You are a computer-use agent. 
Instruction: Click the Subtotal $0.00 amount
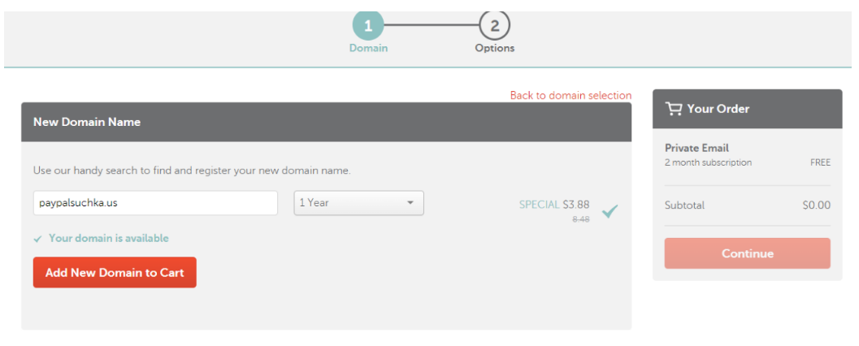click(x=816, y=205)
